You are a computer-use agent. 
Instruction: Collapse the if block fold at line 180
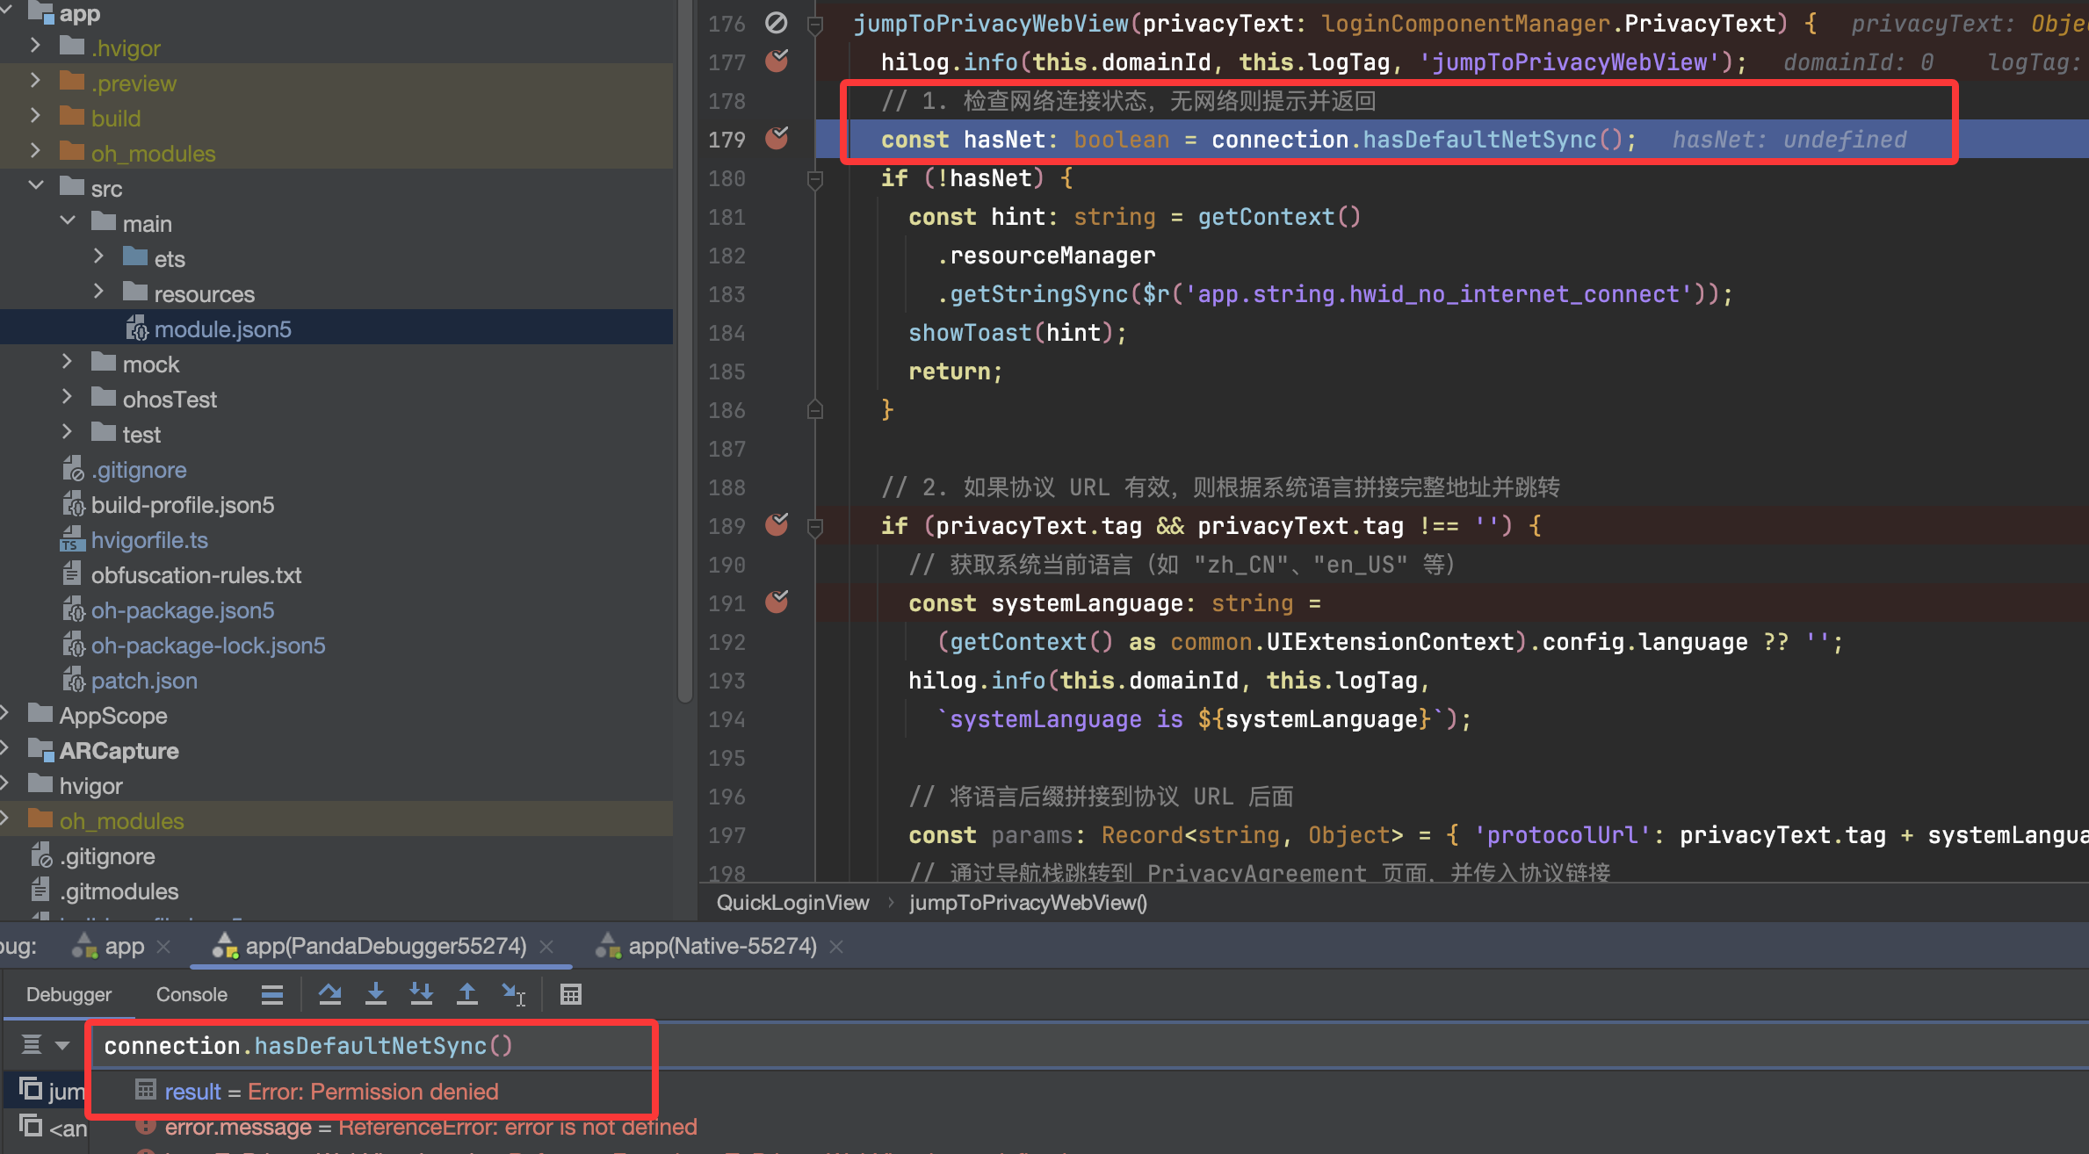click(815, 179)
